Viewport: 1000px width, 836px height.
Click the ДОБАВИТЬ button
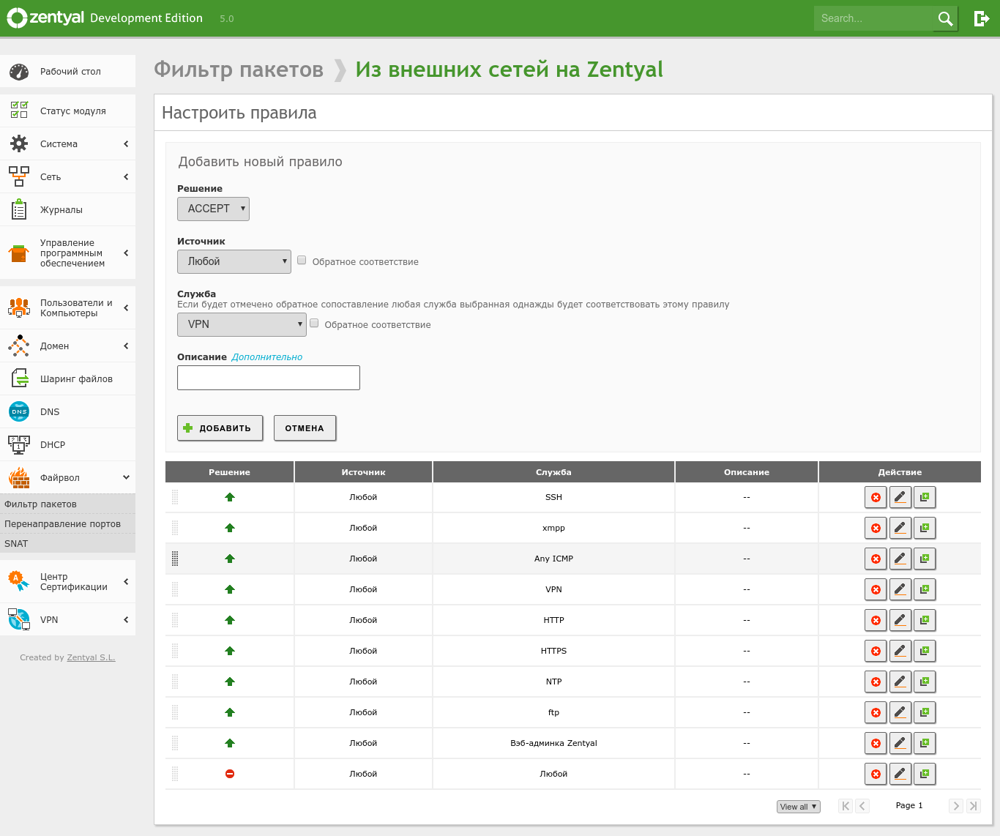(220, 428)
